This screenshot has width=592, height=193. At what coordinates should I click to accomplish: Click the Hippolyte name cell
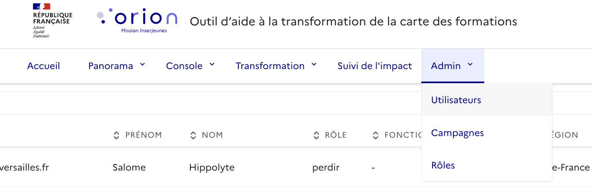212,168
